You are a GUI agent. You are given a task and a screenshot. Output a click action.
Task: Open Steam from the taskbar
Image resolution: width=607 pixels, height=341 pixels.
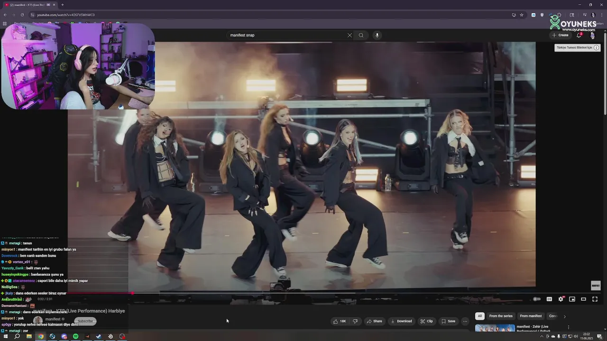pyautogui.click(x=99, y=336)
